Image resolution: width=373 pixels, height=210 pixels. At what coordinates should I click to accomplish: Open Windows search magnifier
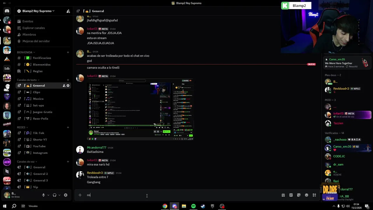[x=14, y=206]
